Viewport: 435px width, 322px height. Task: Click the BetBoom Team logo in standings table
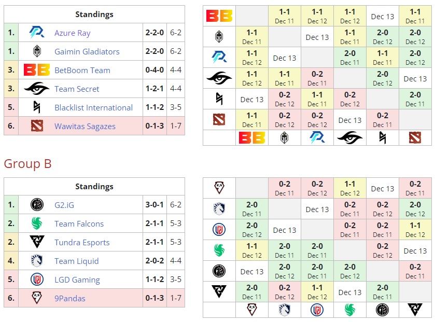37,70
